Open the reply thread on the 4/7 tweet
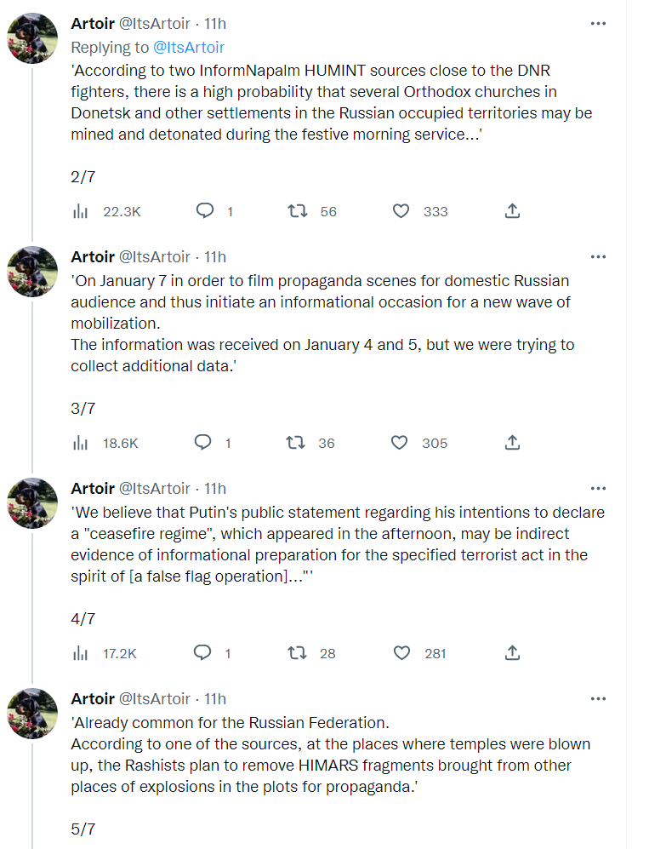 click(x=202, y=653)
